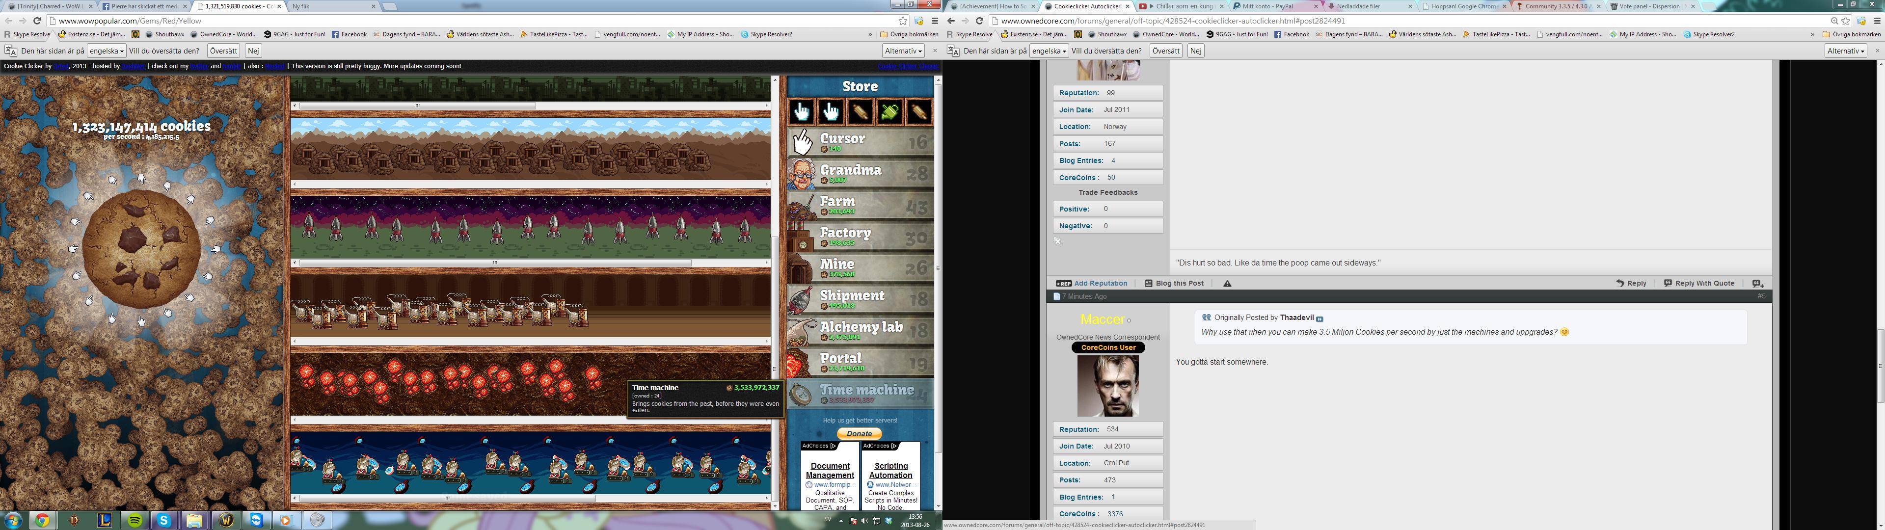This screenshot has height=530, width=1885.
Task: Open the Chrome menu in Cookie Clicker window
Action: [x=935, y=21]
